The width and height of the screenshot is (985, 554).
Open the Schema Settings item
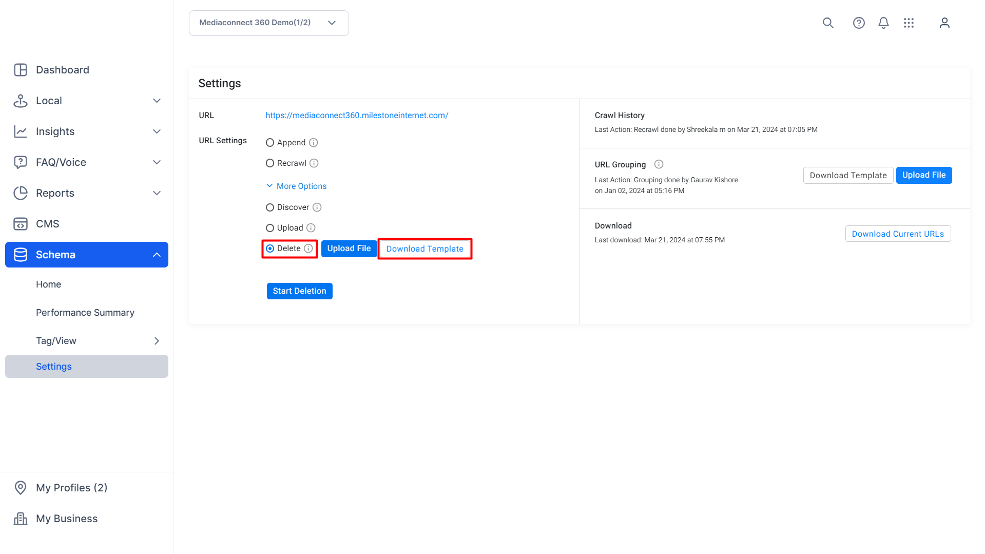[x=87, y=367]
